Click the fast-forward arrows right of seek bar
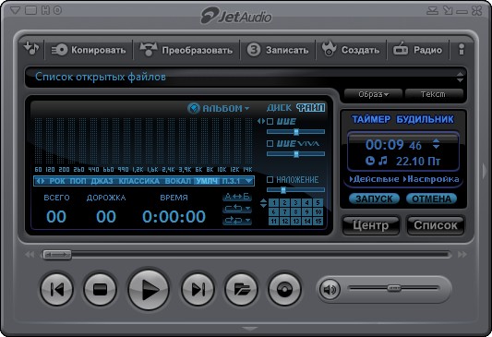The height and width of the screenshot is (337, 492). 462,254
